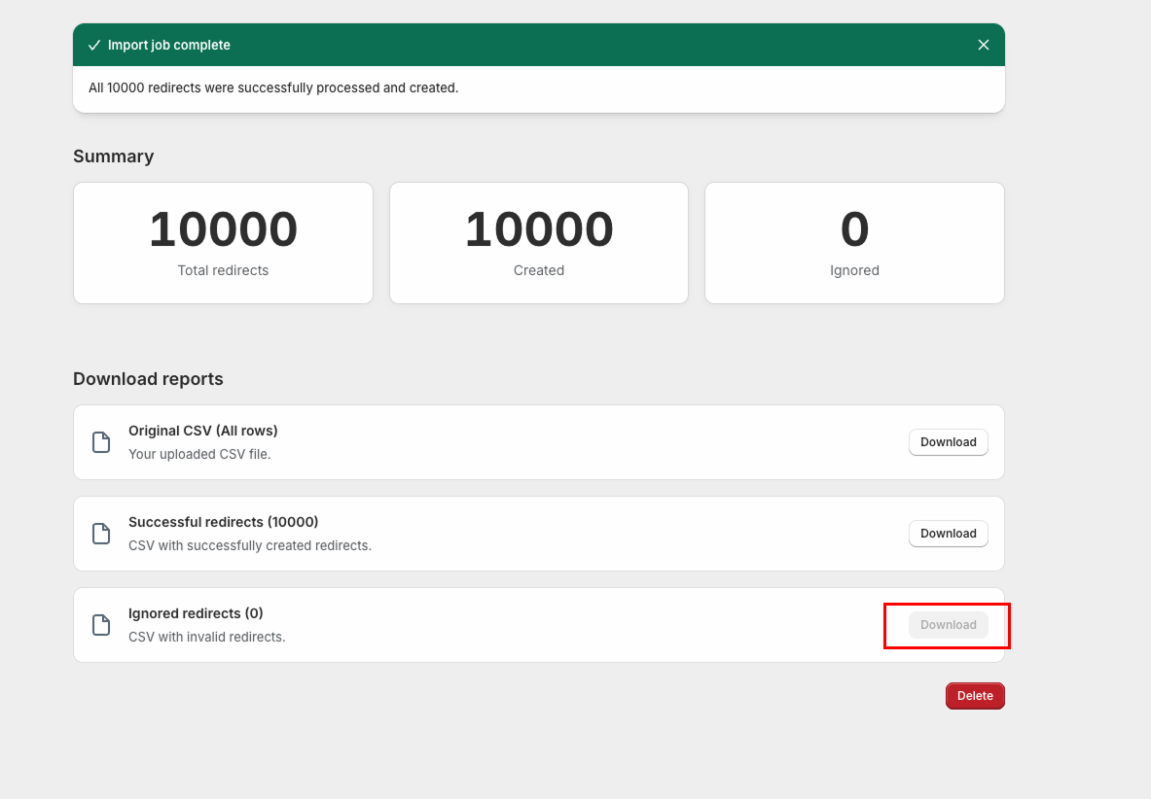Click the Successful redirects (10000) label

click(223, 521)
